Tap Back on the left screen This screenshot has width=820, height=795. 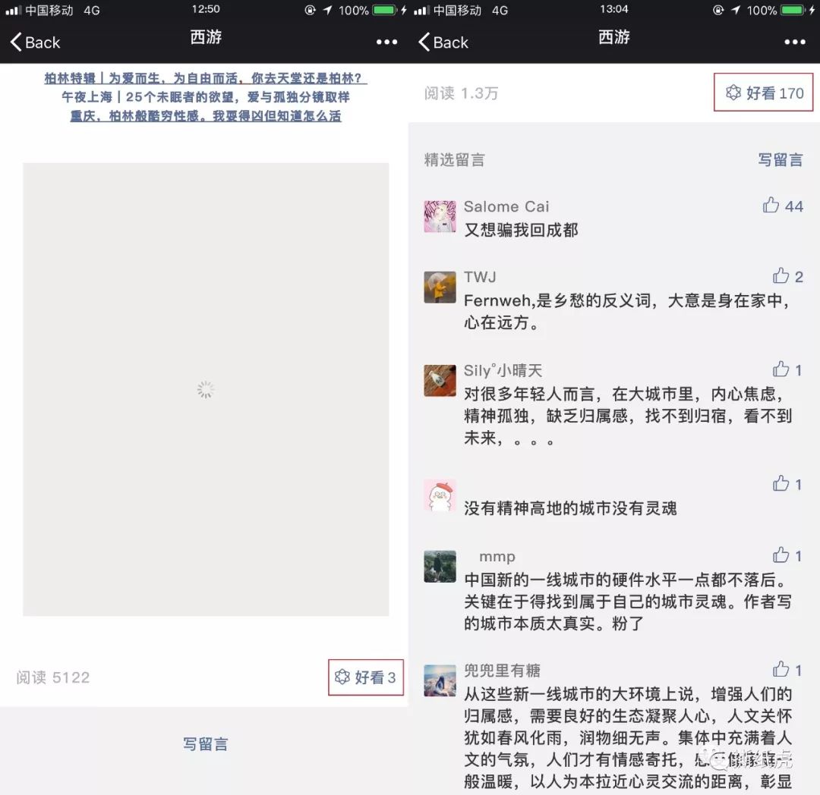[x=33, y=43]
